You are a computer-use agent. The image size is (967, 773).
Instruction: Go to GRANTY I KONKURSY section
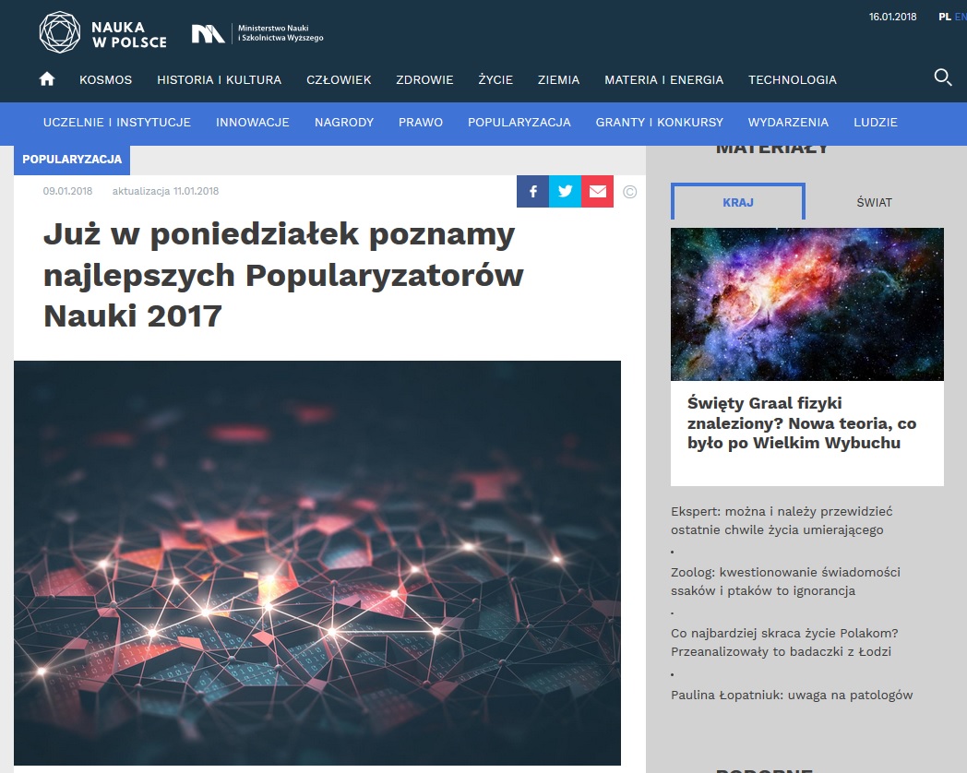[659, 122]
